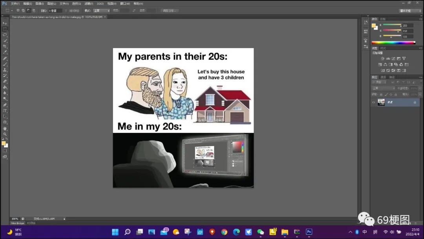This screenshot has width=424, height=239.
Task: Add Exposure adjustment layer
Action: pos(398,59)
